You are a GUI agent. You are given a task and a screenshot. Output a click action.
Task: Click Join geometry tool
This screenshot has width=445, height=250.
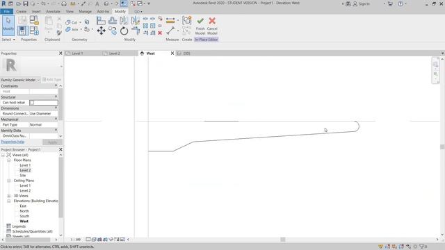pyautogui.click(x=72, y=29)
